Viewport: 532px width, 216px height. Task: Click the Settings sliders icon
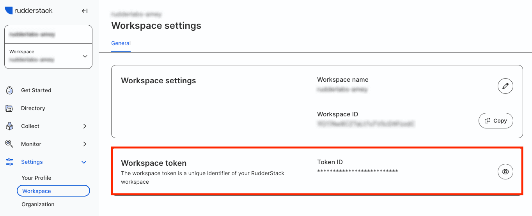[x=10, y=162]
